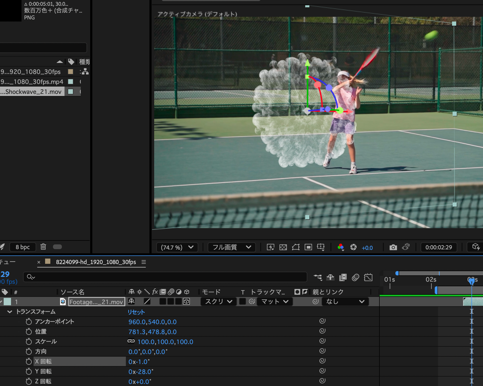Click the region of interest icon
The height and width of the screenshot is (386, 483).
[x=308, y=247]
